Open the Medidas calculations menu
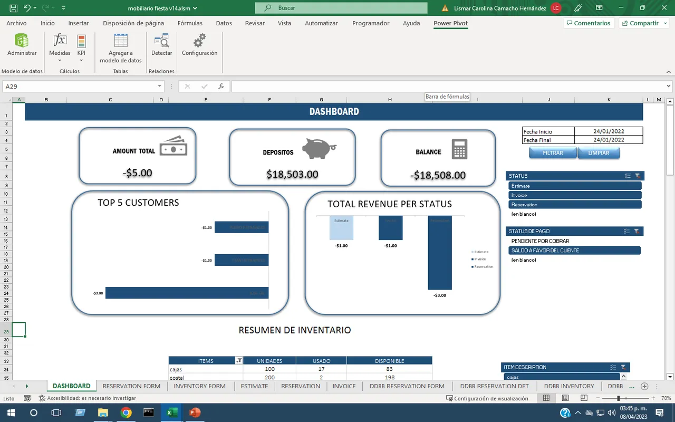675x422 pixels. 60,47
